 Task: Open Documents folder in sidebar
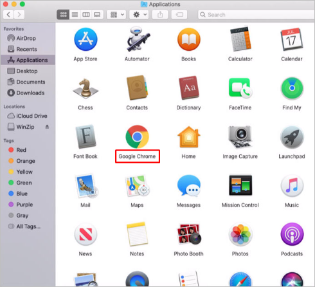pyautogui.click(x=28, y=82)
